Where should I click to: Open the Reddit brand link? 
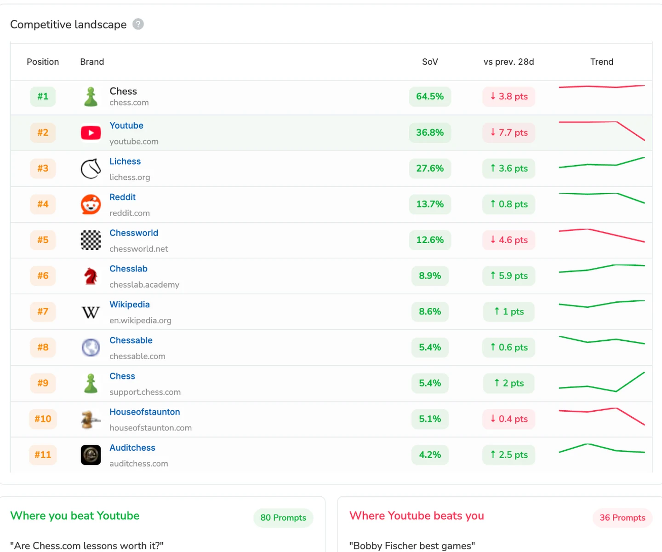pos(123,197)
